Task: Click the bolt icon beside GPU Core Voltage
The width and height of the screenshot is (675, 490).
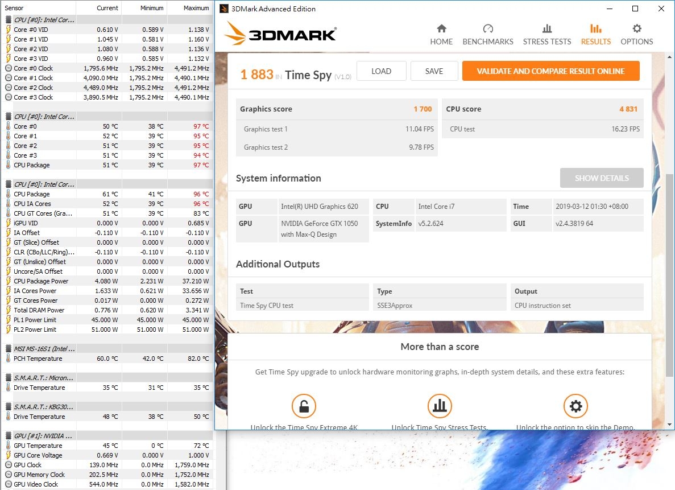Action: coord(8,455)
